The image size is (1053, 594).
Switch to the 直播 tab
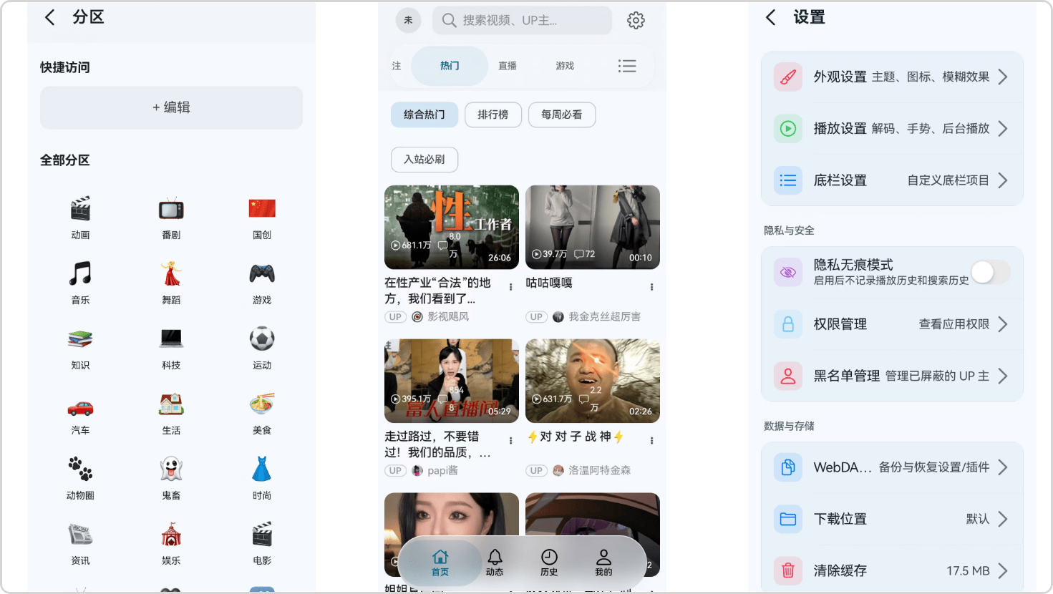pyautogui.click(x=508, y=66)
